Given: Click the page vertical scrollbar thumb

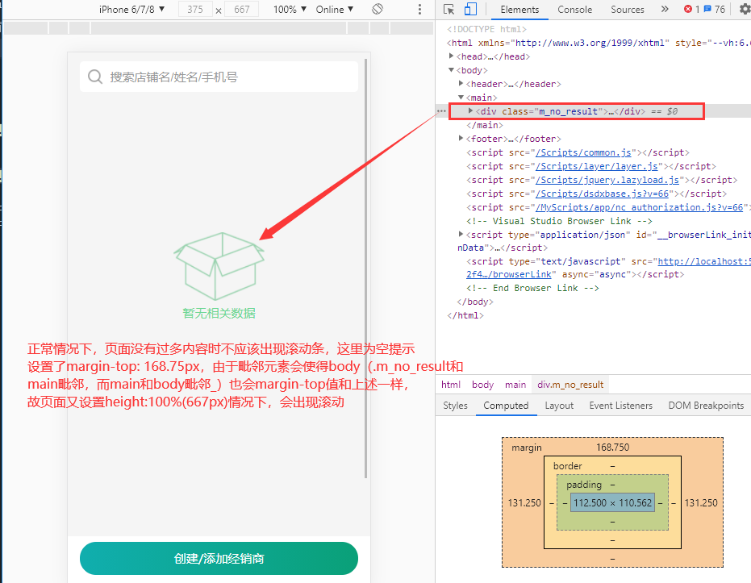Looking at the screenshot, I should coord(366,268).
